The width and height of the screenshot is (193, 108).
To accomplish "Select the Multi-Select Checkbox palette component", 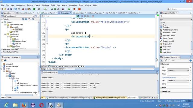I will (170, 30).
